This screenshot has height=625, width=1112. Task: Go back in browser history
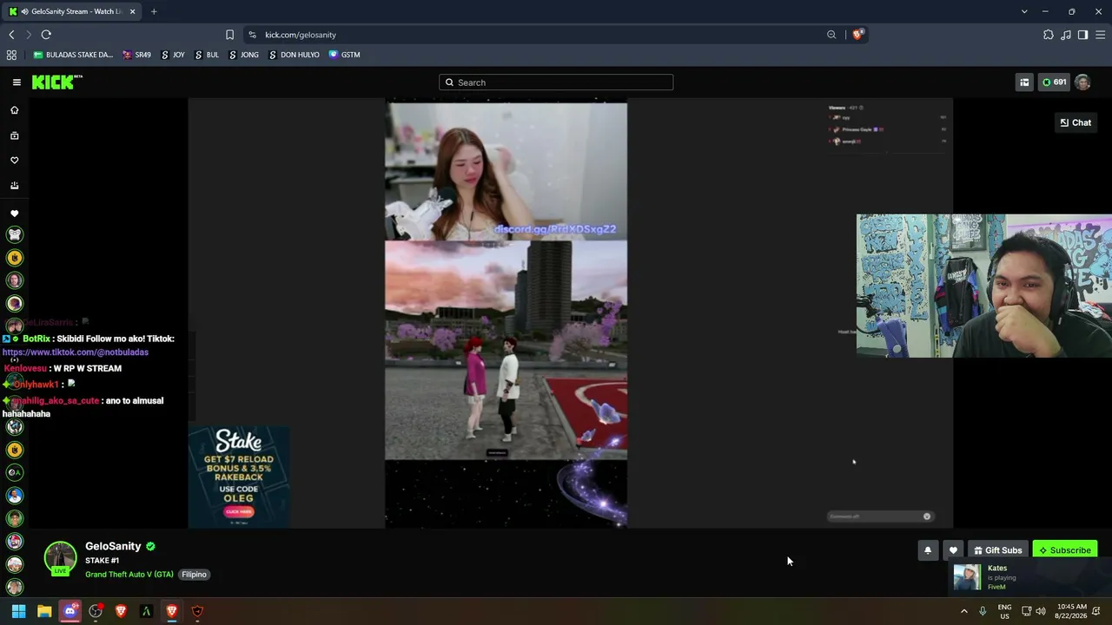tap(11, 35)
